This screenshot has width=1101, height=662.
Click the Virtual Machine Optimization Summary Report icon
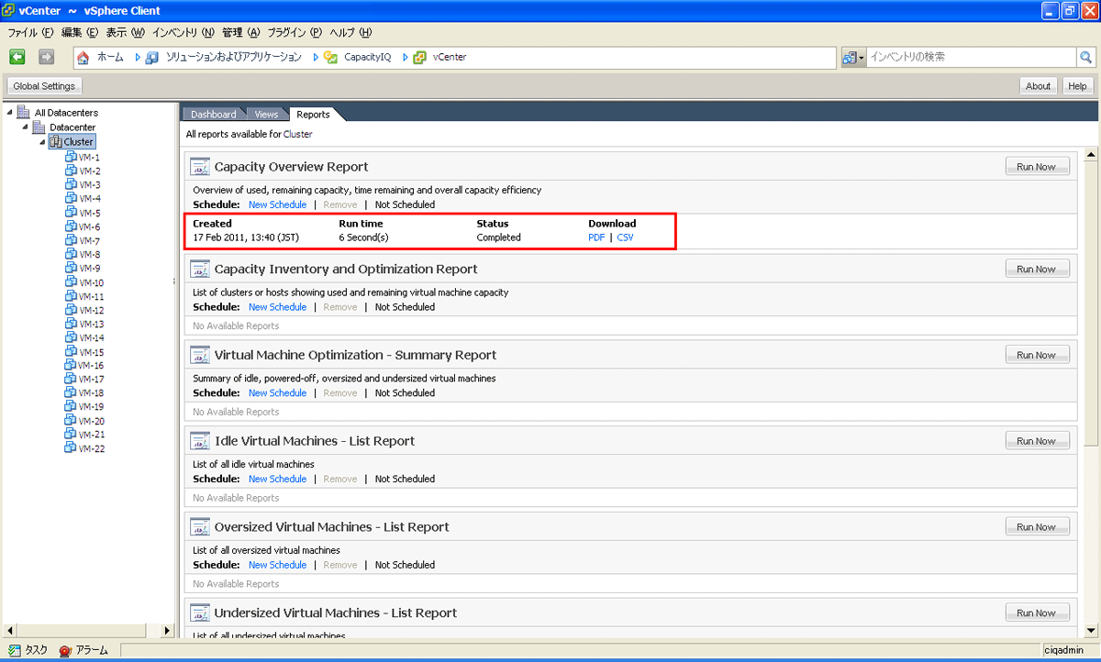click(x=200, y=355)
